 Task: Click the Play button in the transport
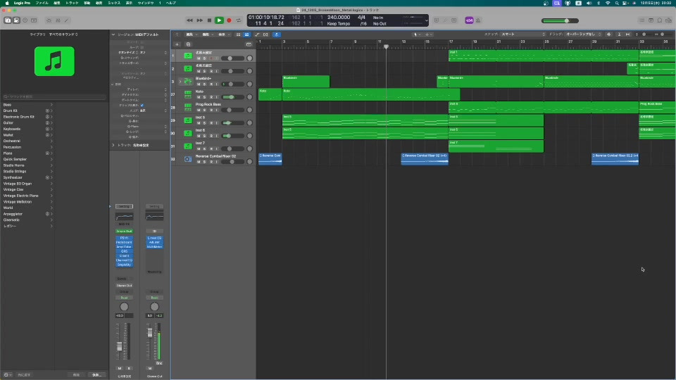[x=219, y=20]
